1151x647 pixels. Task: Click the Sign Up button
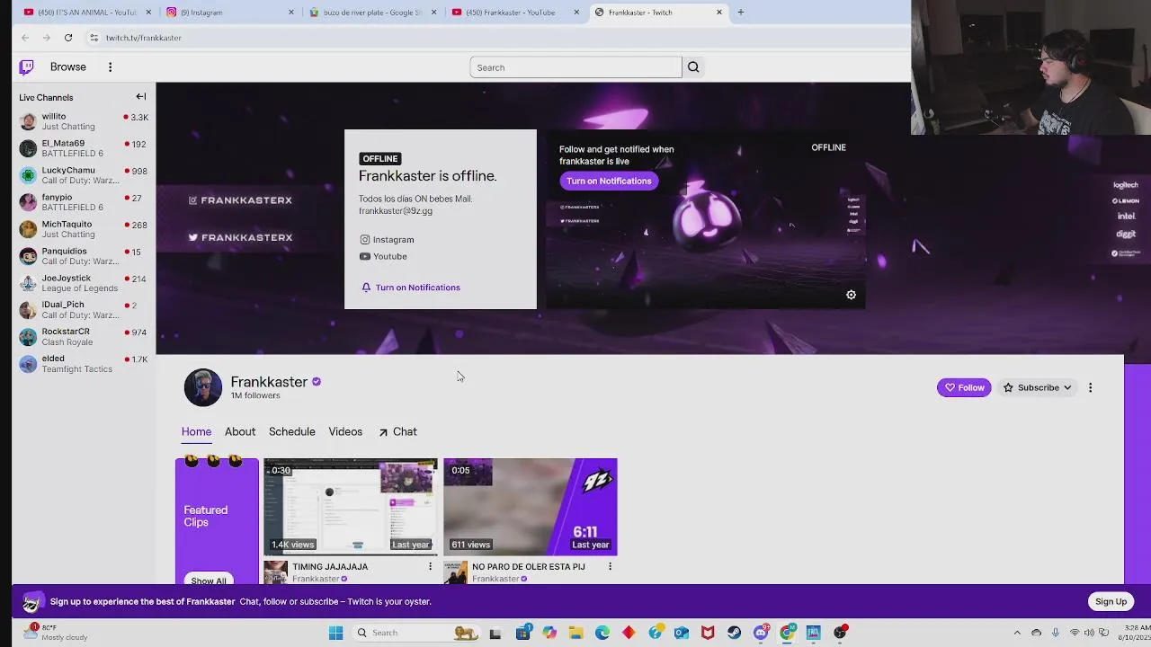pos(1111,601)
